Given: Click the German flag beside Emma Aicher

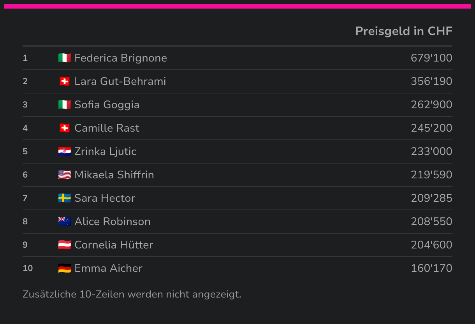Looking at the screenshot, I should [x=65, y=268].
